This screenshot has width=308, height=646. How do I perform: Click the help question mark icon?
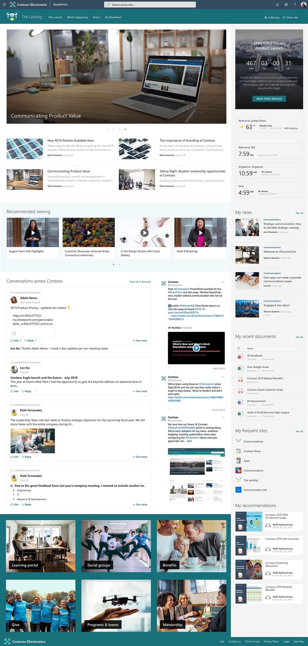pyautogui.click(x=294, y=4)
